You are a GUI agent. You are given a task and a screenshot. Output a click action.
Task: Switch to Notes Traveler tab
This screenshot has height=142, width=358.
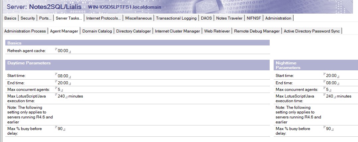(229, 18)
